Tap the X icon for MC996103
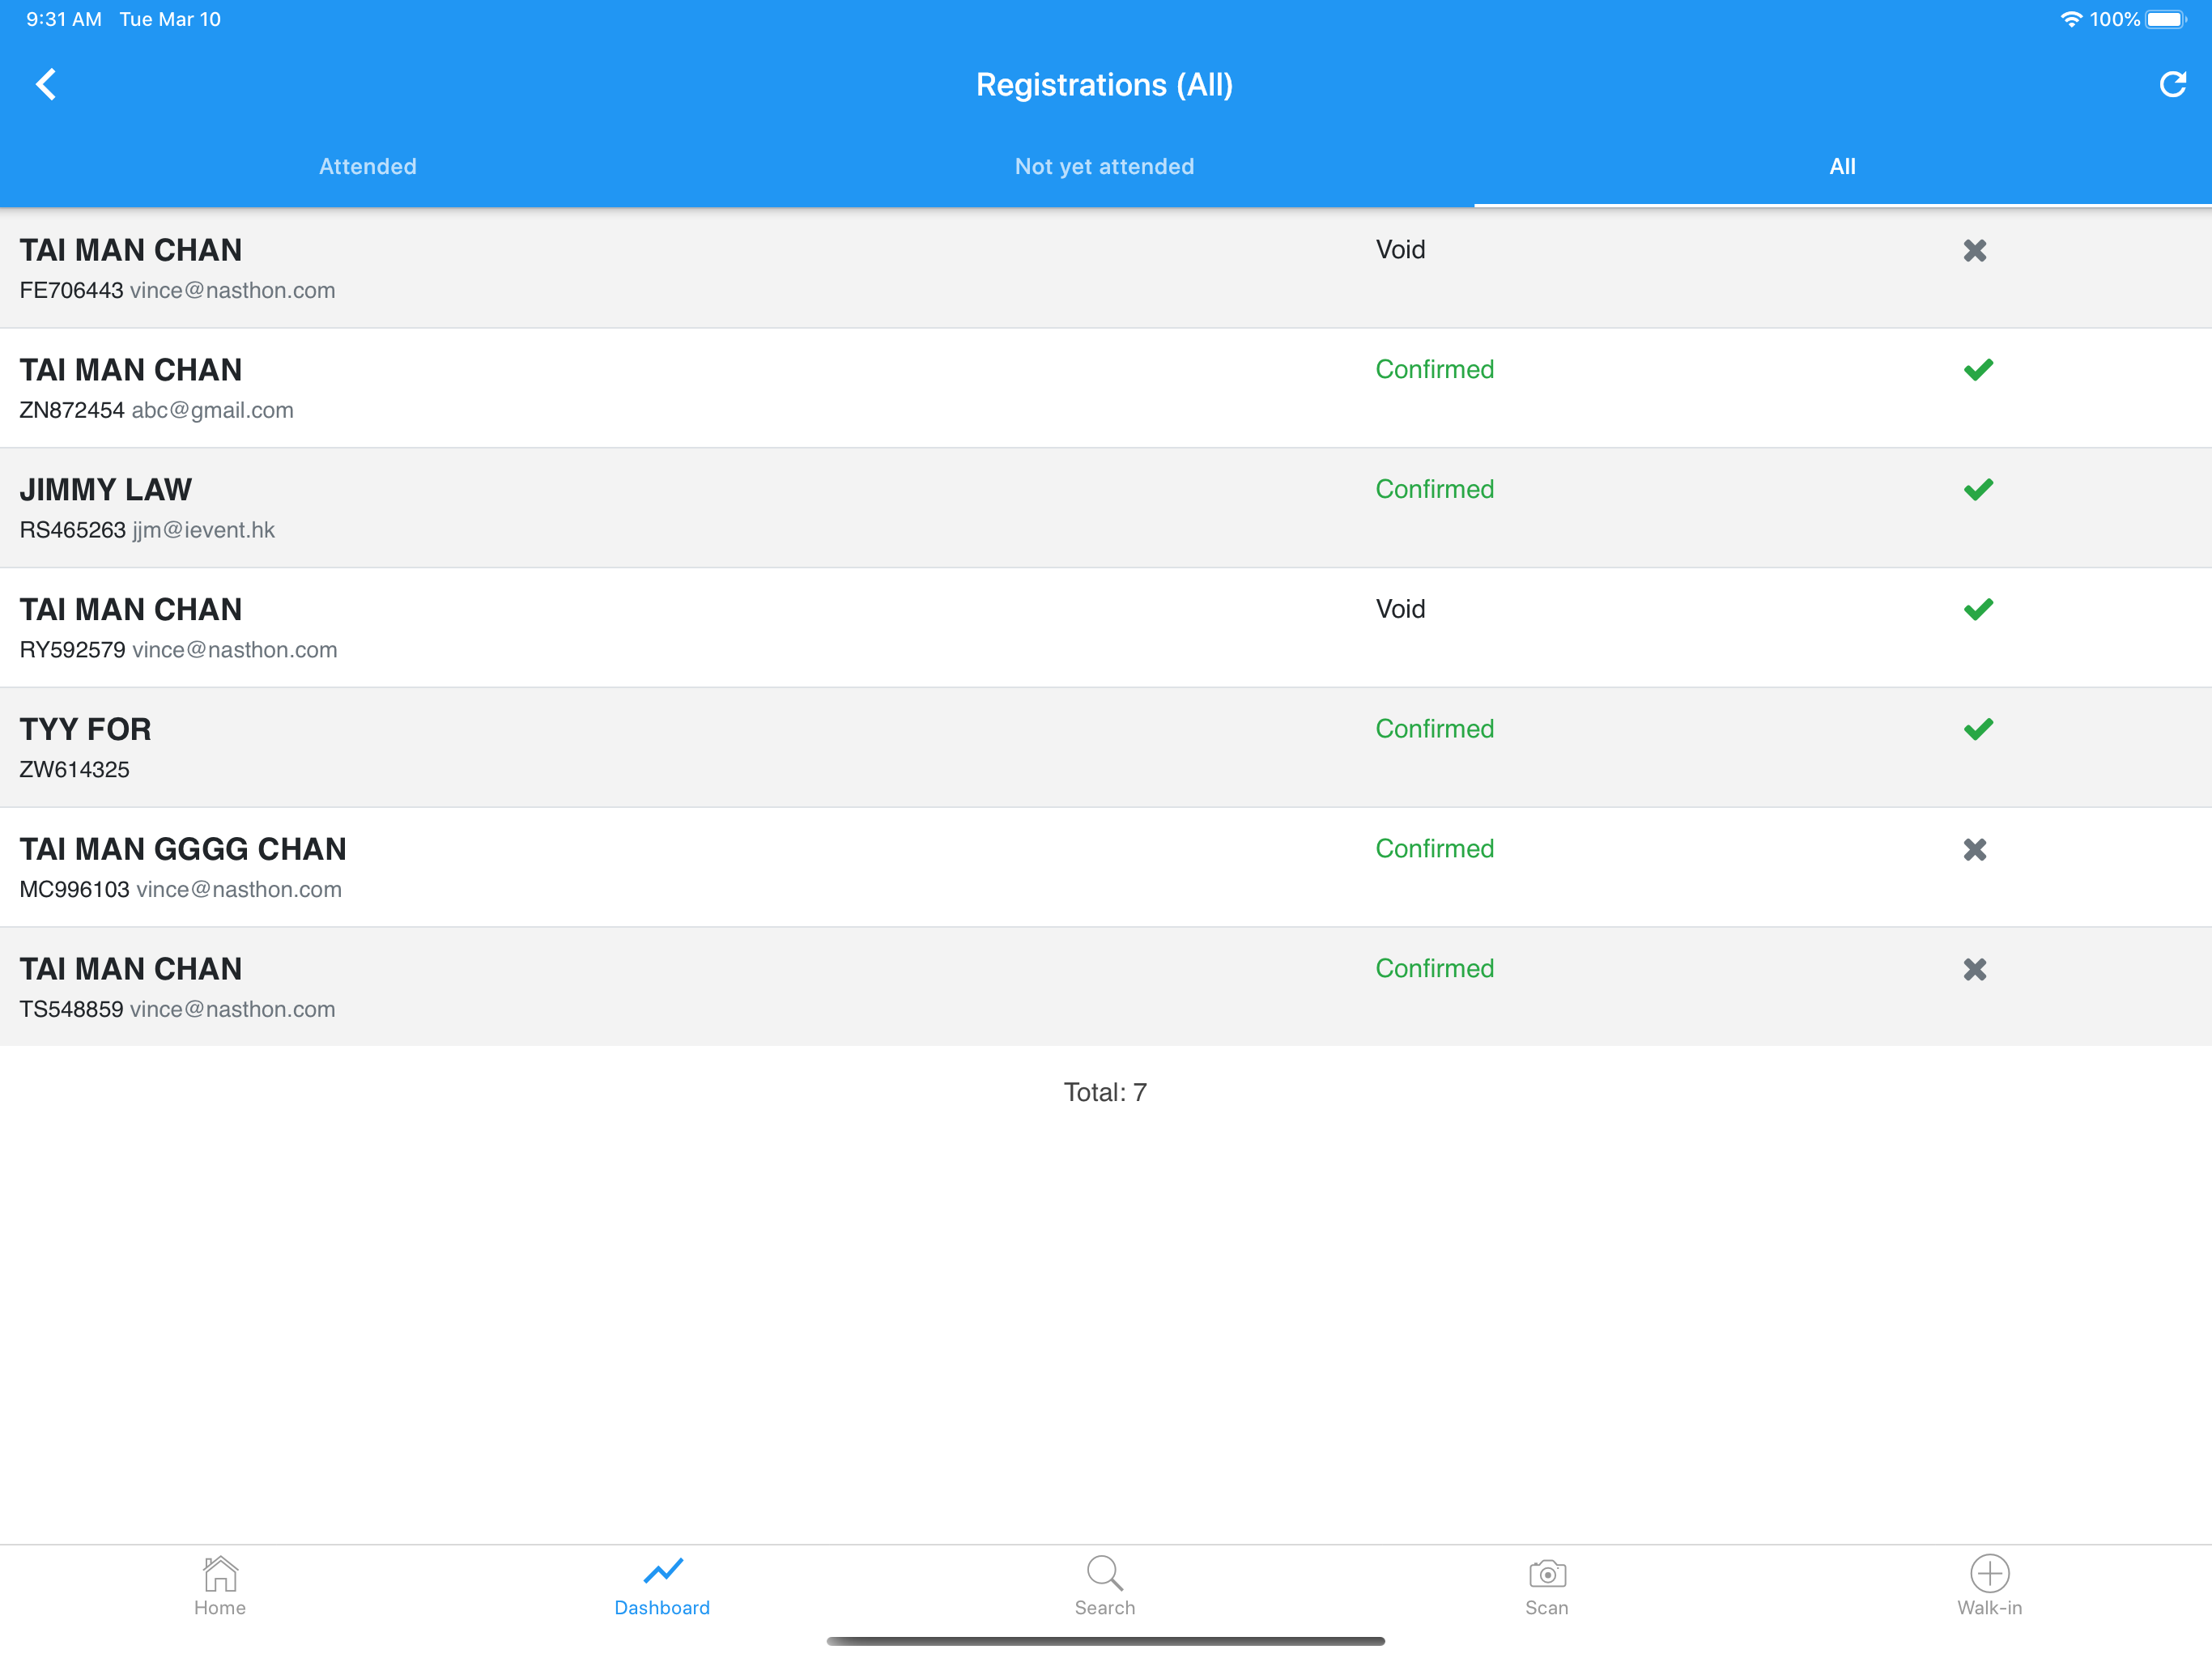 [x=1974, y=849]
